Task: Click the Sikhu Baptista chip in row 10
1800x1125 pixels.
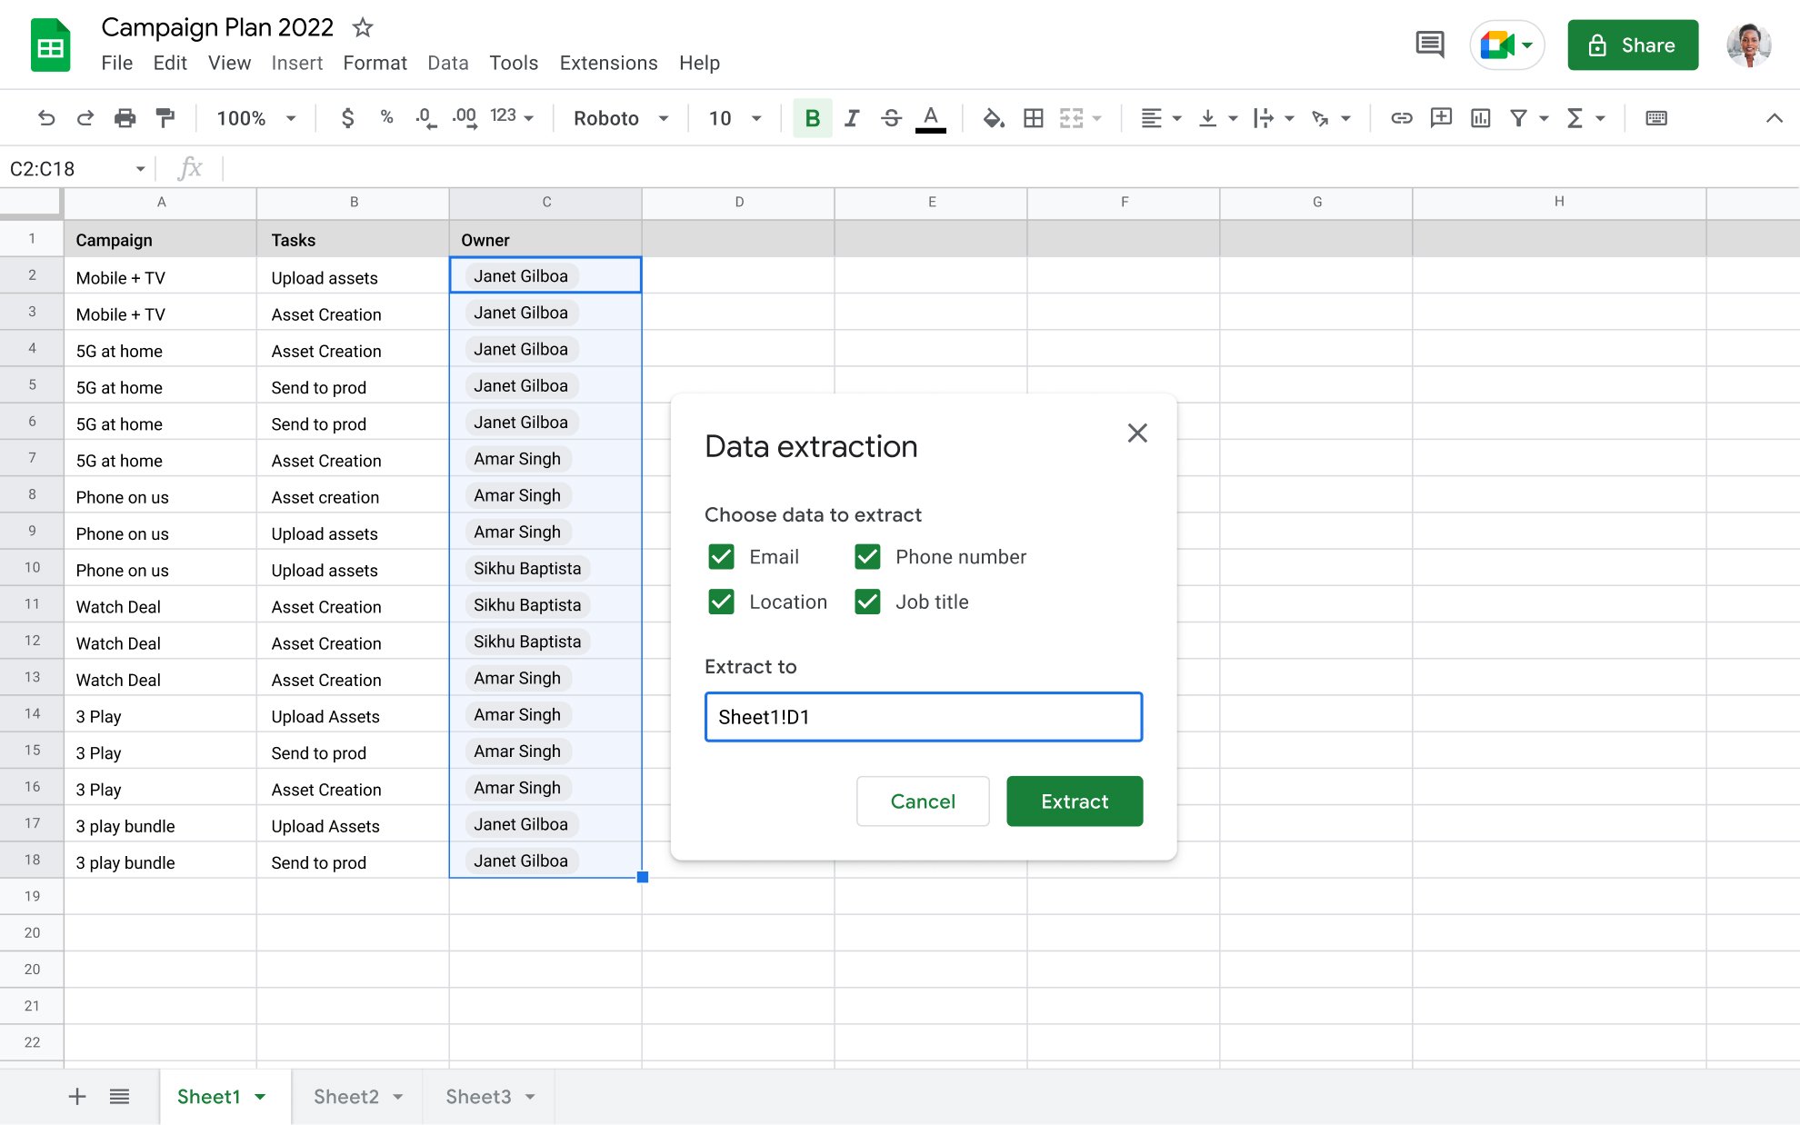Action: [527, 569]
